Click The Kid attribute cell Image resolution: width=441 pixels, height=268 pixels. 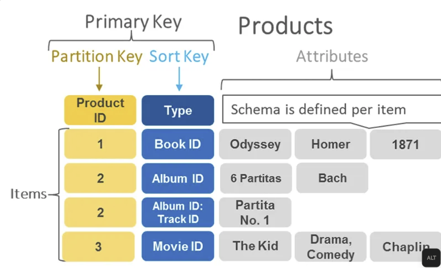click(x=255, y=246)
